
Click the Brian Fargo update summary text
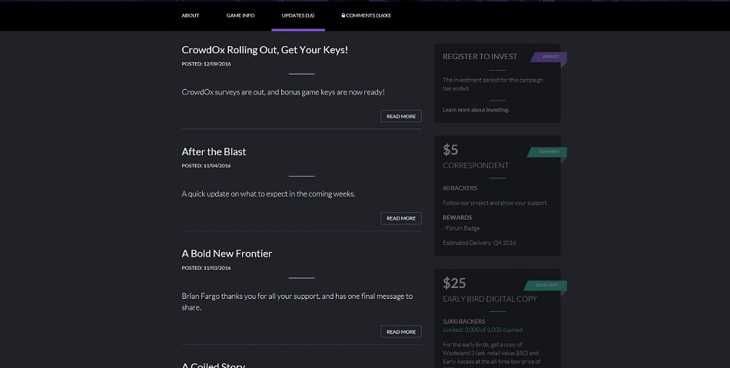point(297,301)
